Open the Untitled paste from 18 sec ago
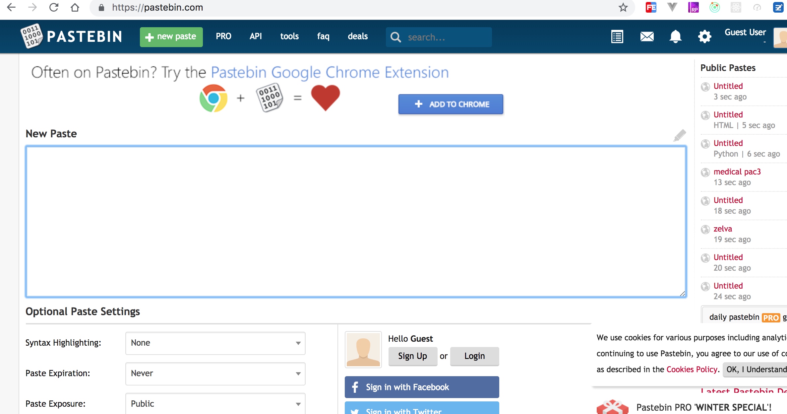 [x=728, y=200]
